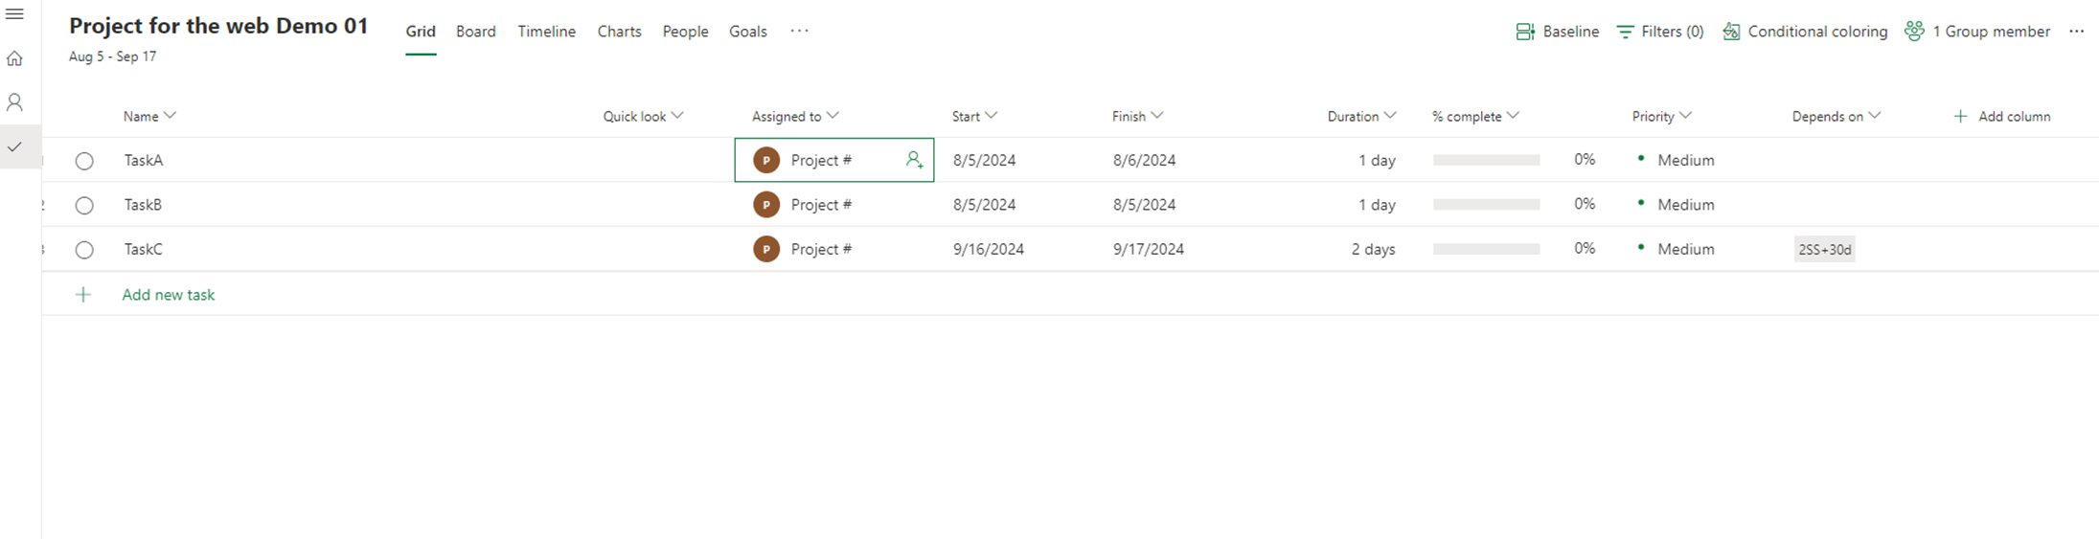Click the Aug 5 - Sep 17 date range
The width and height of the screenshot is (2099, 539).
(x=112, y=56)
